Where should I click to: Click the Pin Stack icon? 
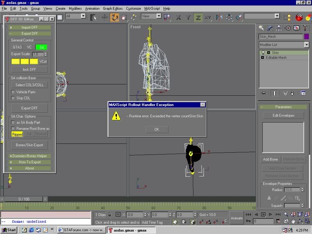coord(264,93)
